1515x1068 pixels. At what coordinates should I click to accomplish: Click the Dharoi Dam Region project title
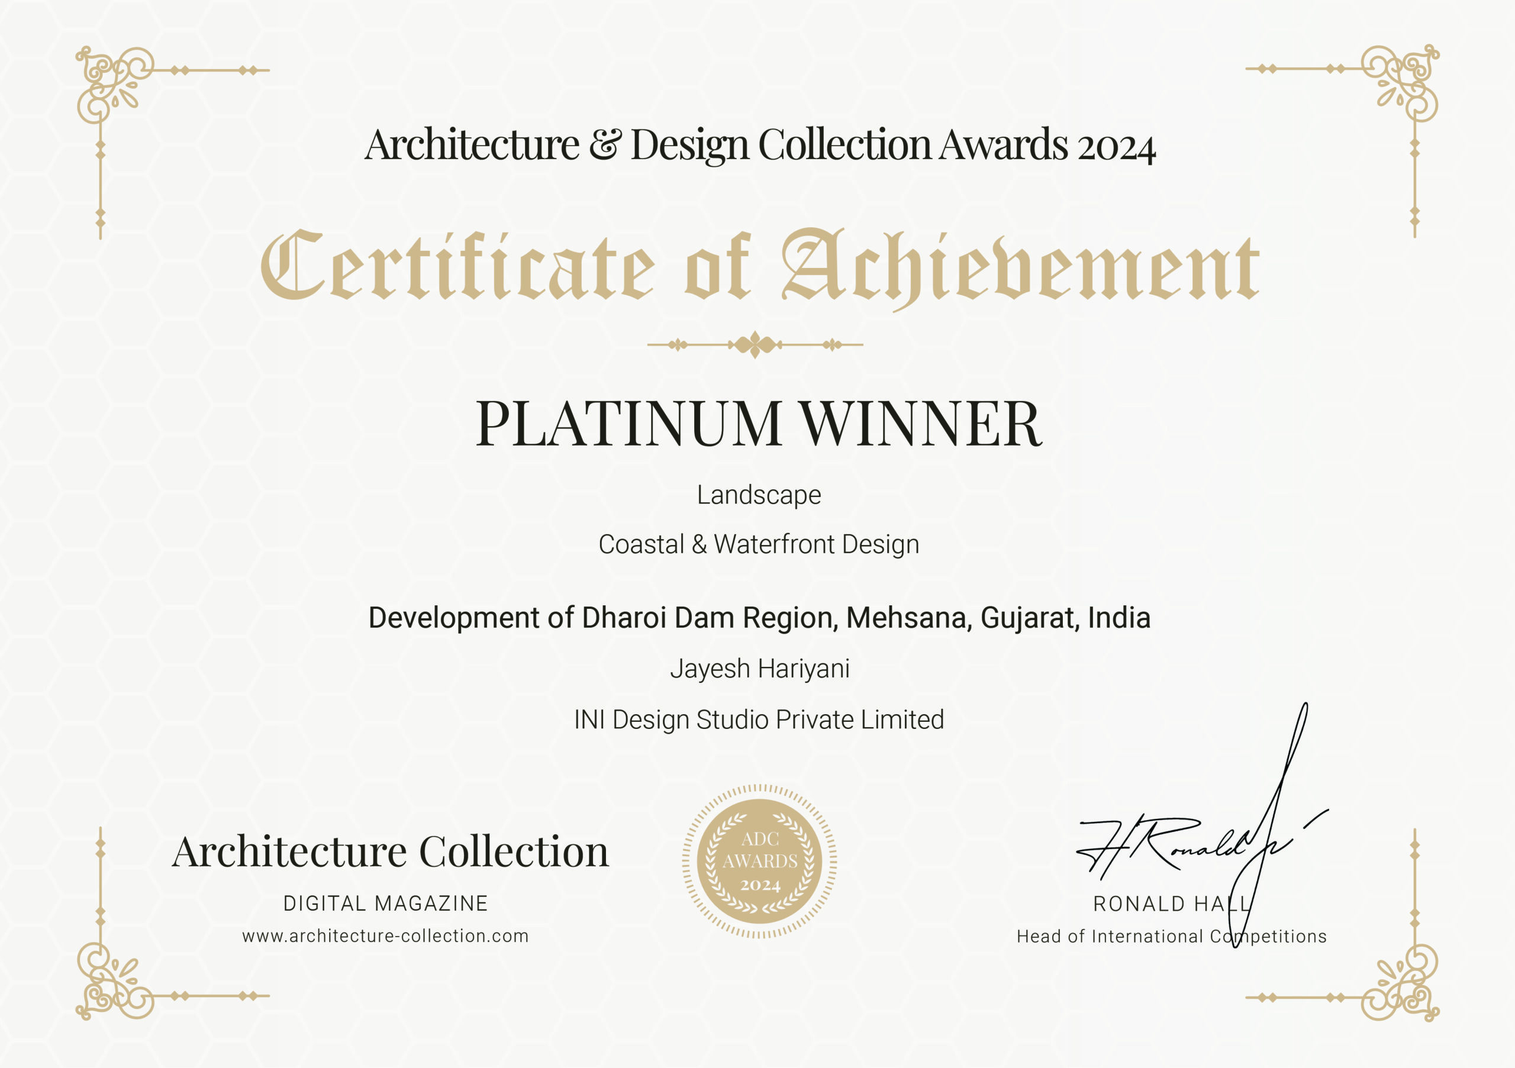(x=759, y=618)
